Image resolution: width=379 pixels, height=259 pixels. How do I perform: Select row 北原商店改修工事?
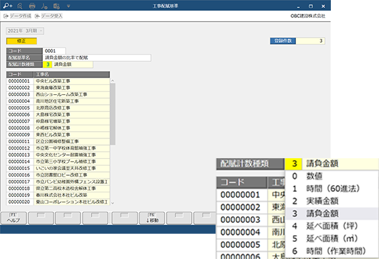click(58, 108)
